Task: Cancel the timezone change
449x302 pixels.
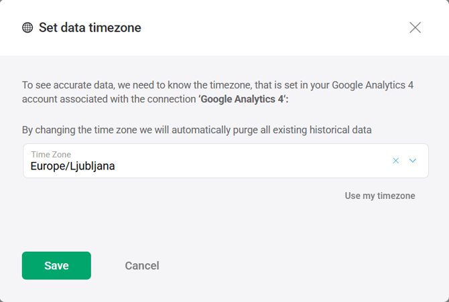Action: point(142,266)
